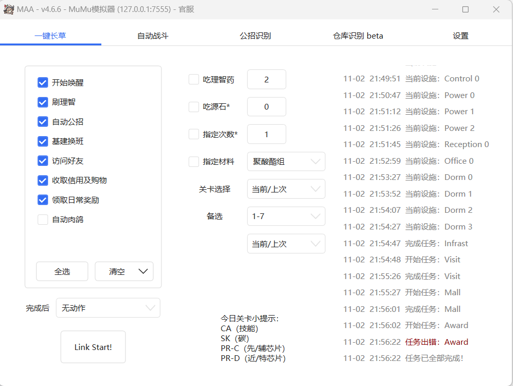Click the MAA logo in the title bar

8,9
